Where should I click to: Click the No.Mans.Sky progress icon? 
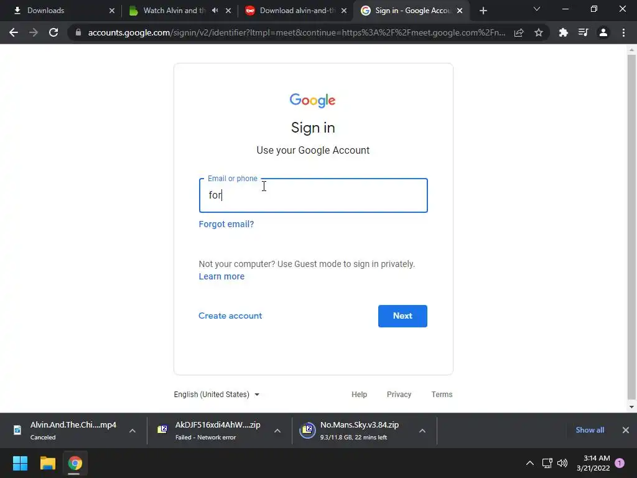point(307,430)
